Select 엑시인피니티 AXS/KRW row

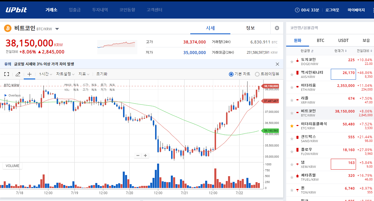(330, 75)
